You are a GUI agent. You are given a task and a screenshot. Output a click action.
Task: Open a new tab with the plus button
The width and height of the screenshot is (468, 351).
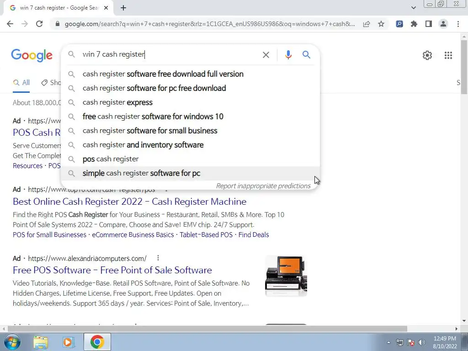tap(123, 8)
